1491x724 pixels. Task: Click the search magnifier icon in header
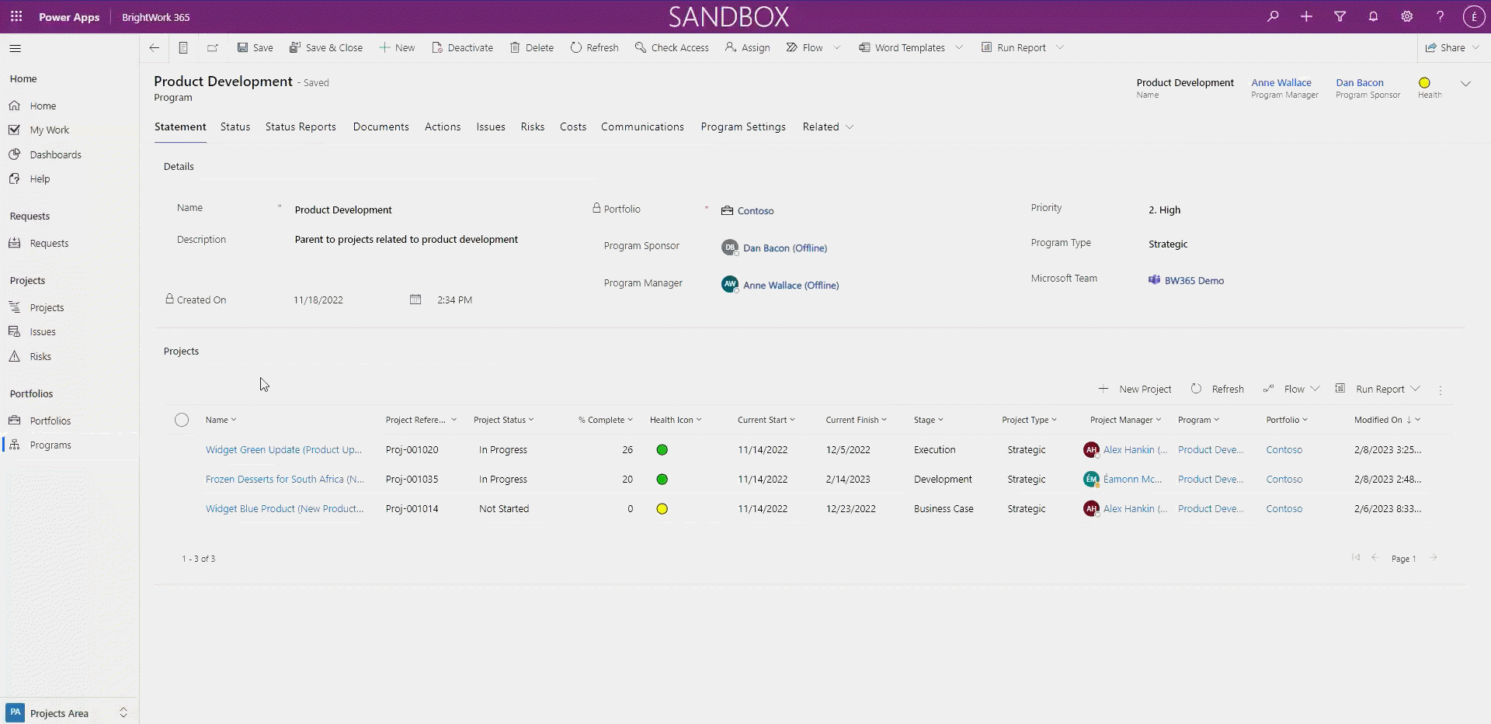point(1273,16)
